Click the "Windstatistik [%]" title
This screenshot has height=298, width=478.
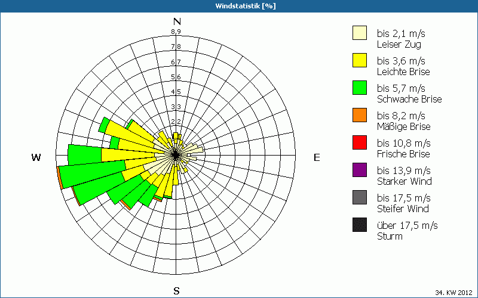[246, 6]
